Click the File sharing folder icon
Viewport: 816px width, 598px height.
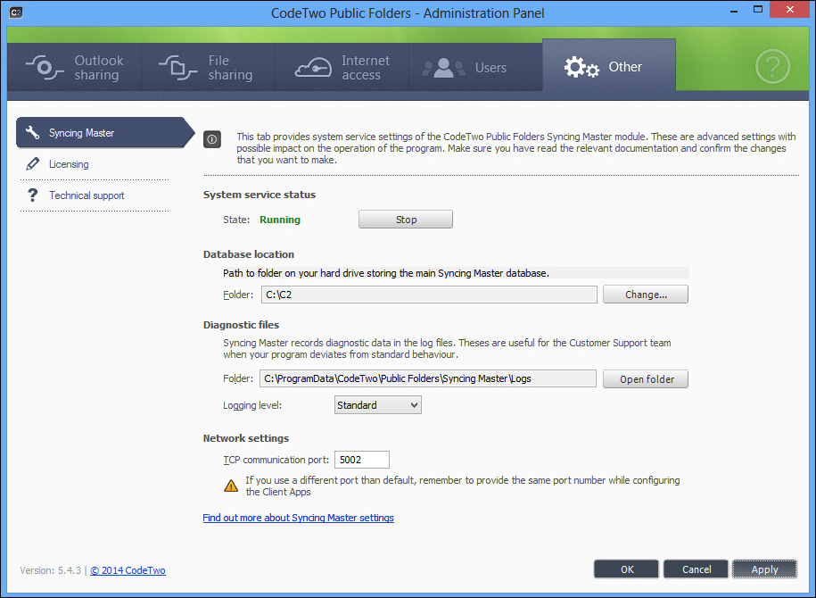pyautogui.click(x=178, y=68)
